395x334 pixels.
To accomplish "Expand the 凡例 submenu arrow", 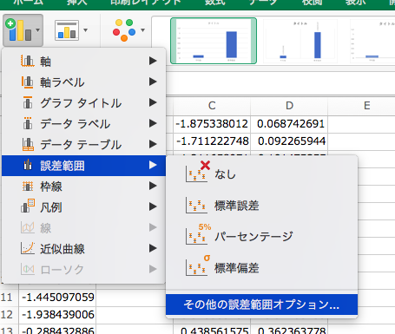I will point(153,206).
